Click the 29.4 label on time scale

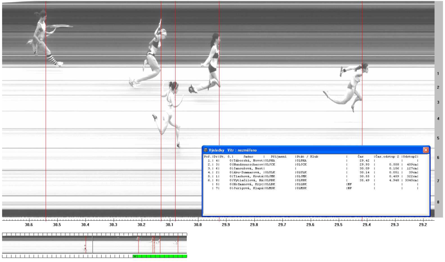pyautogui.click(x=366, y=225)
